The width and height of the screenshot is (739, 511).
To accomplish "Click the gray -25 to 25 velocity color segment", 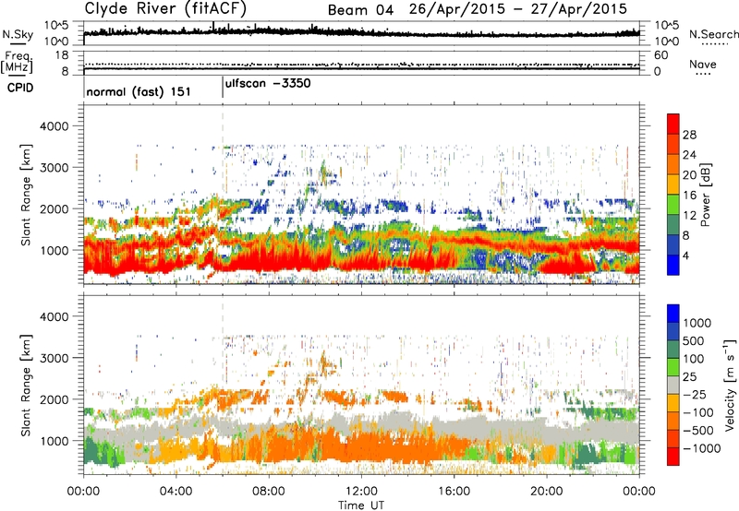I will (673, 385).
